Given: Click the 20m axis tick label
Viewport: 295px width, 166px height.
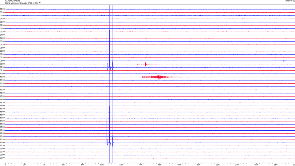Looking at the screenshot, I should 198,165.
